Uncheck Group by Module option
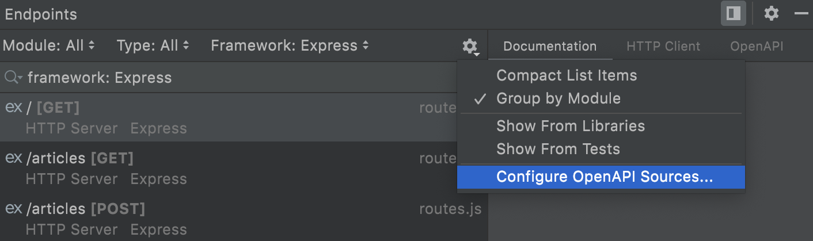Image resolution: width=813 pixels, height=241 pixels. 558,98
